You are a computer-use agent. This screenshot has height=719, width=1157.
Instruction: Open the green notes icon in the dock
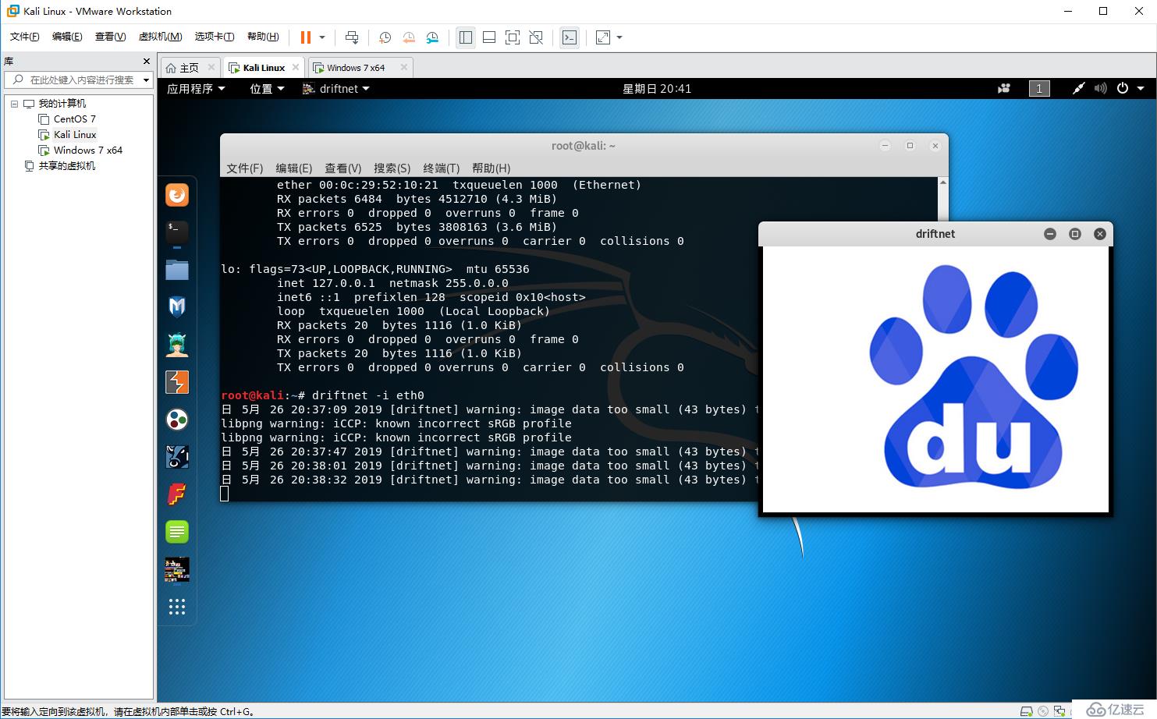177,532
